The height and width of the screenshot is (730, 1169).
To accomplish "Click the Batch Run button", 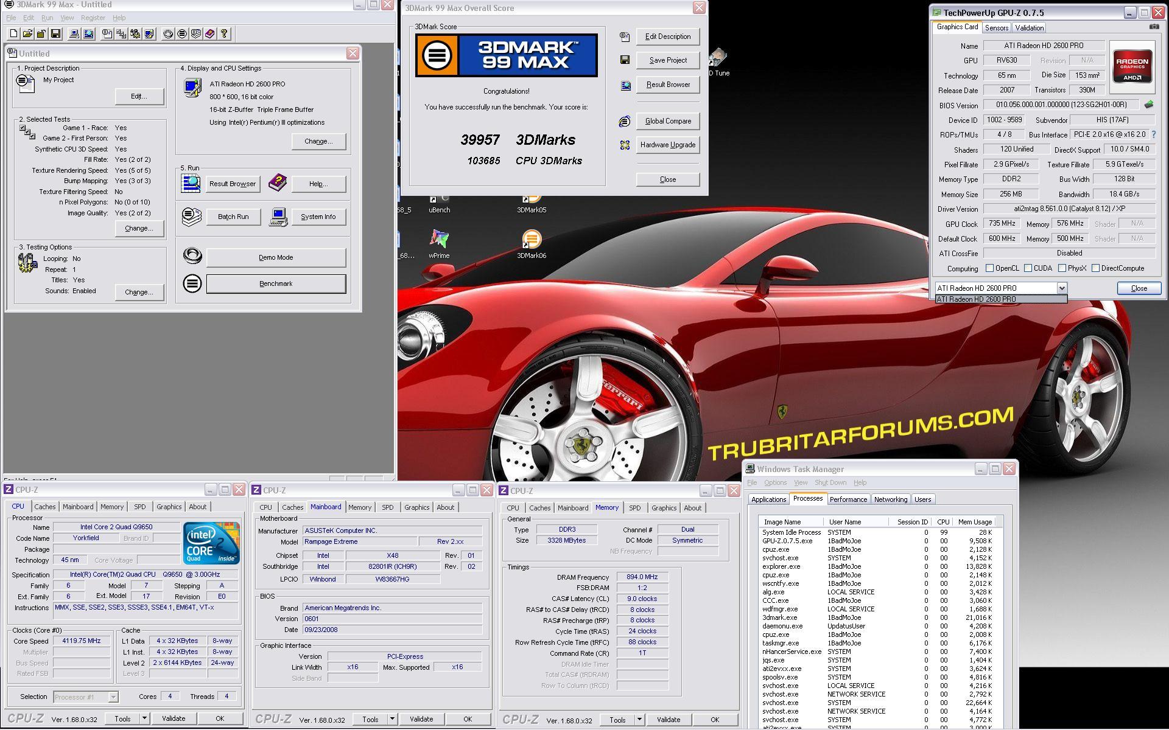I will (233, 217).
